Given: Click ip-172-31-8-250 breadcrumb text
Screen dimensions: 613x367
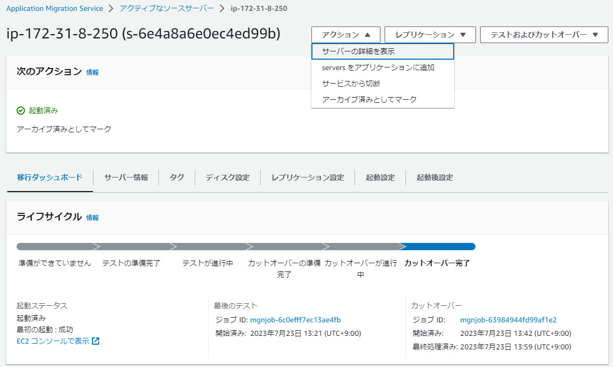Looking at the screenshot, I should [259, 9].
